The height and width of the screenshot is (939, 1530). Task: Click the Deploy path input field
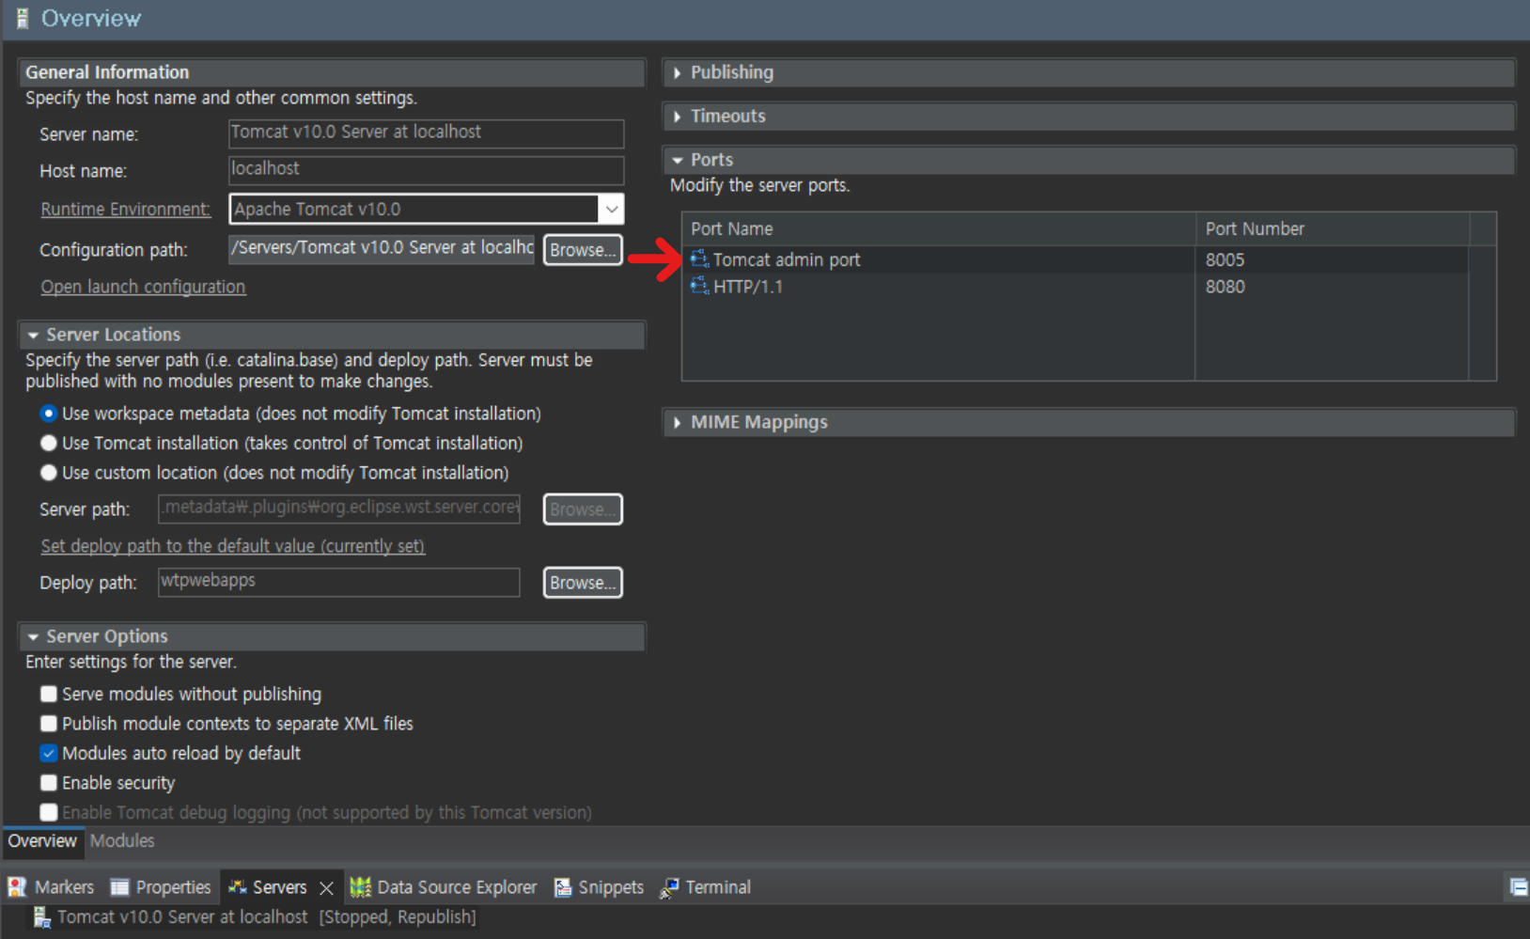pyautogui.click(x=338, y=582)
